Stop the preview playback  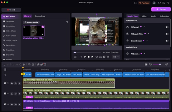(88, 57)
